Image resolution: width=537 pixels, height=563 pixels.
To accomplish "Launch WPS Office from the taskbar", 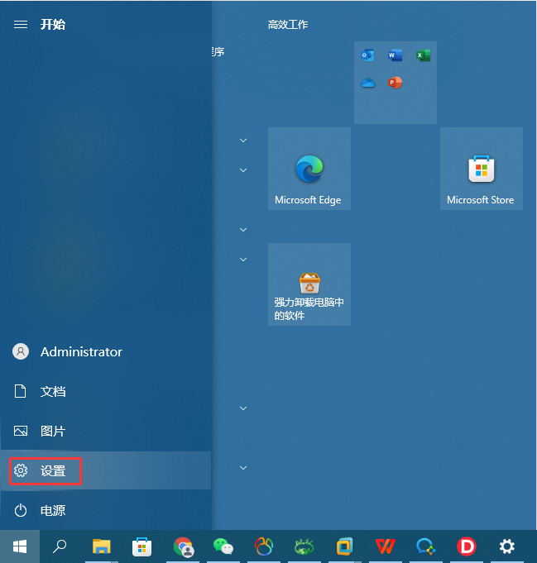I will (x=385, y=546).
